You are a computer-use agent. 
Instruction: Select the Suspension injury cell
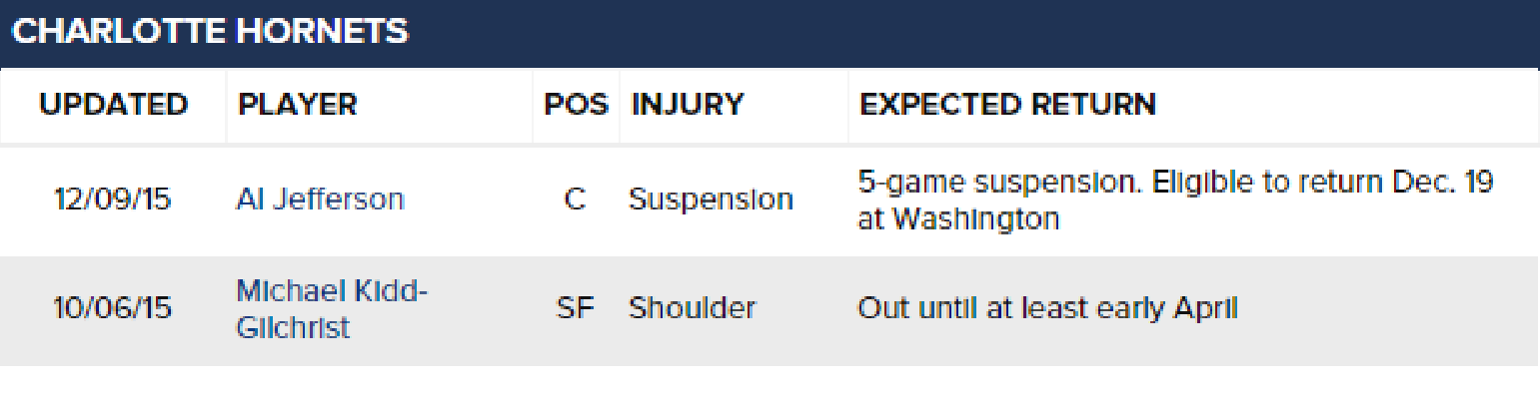[711, 200]
